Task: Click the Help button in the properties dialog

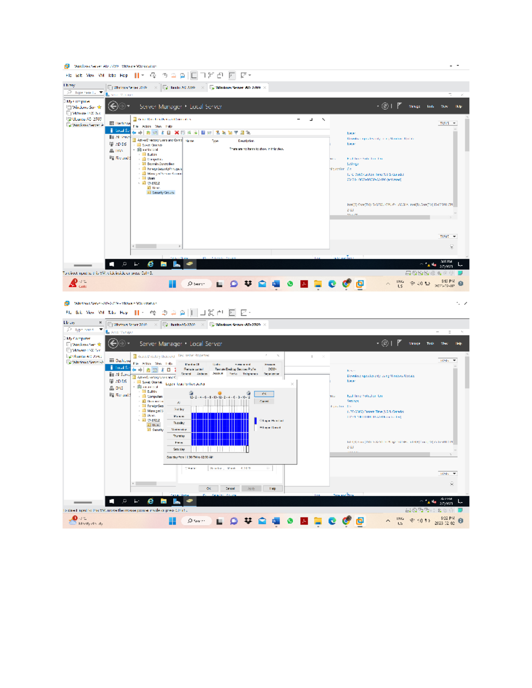Action: [x=272, y=488]
